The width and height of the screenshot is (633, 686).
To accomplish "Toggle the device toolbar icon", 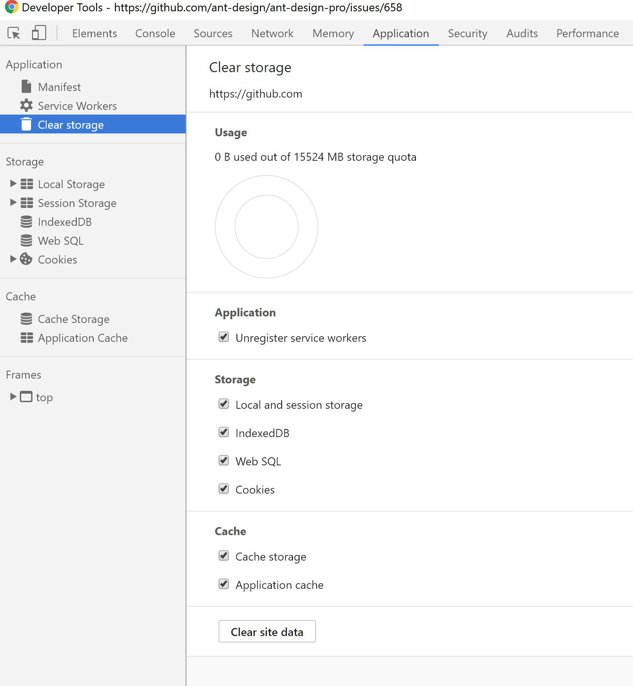I will click(x=39, y=33).
